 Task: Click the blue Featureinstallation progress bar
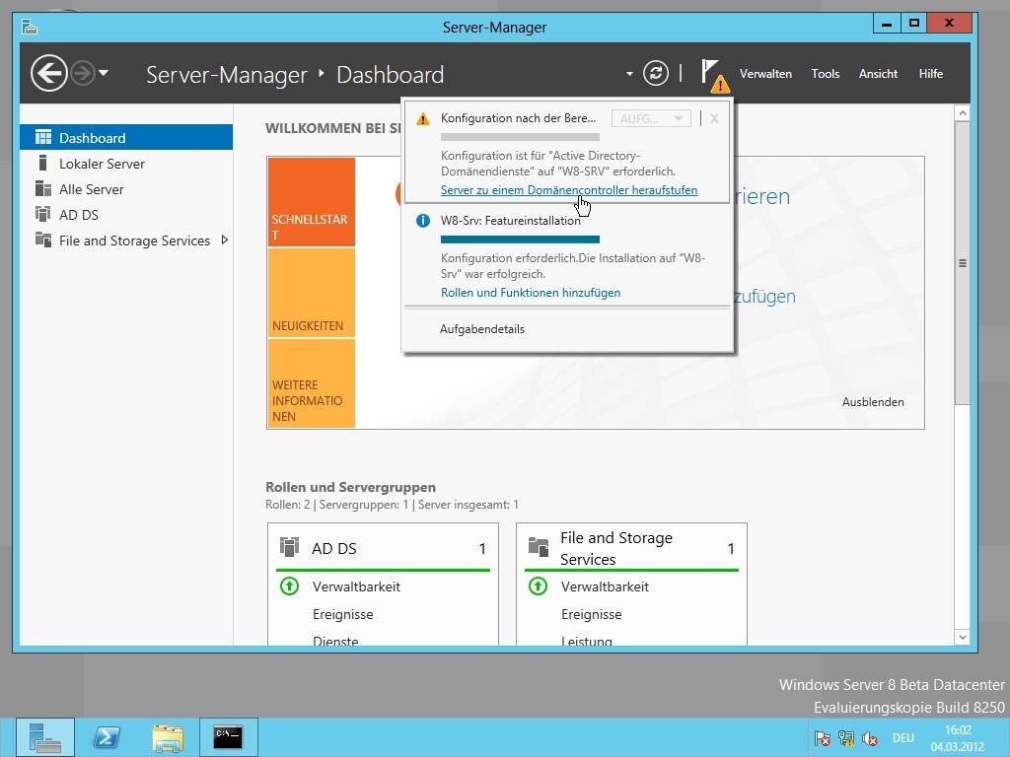point(520,240)
